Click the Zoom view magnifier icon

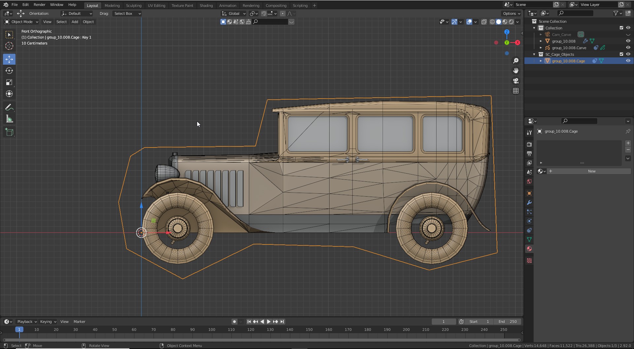pos(516,61)
